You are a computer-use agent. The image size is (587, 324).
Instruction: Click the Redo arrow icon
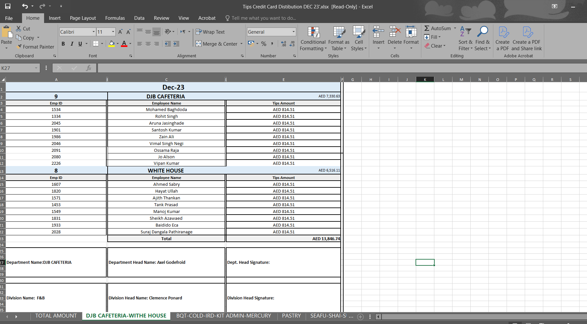42,6
